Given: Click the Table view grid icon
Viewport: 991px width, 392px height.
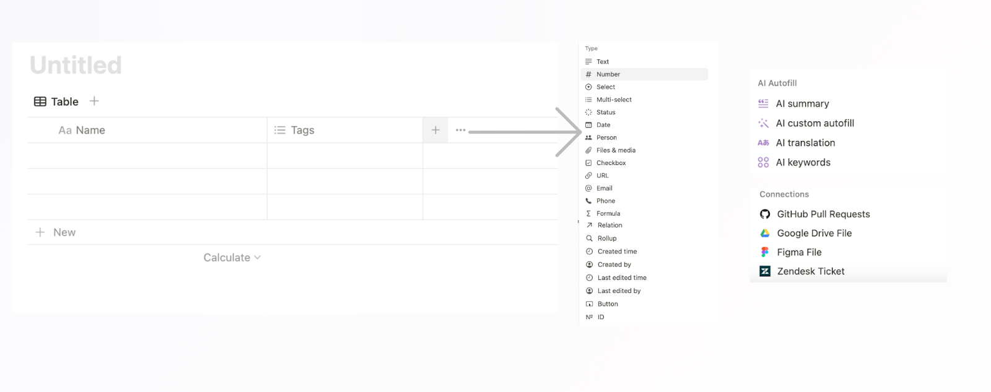Looking at the screenshot, I should coord(40,101).
